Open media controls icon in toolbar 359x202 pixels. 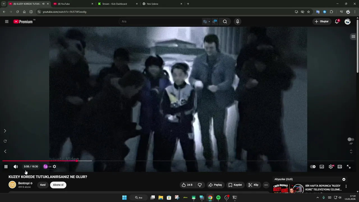[x=341, y=12]
